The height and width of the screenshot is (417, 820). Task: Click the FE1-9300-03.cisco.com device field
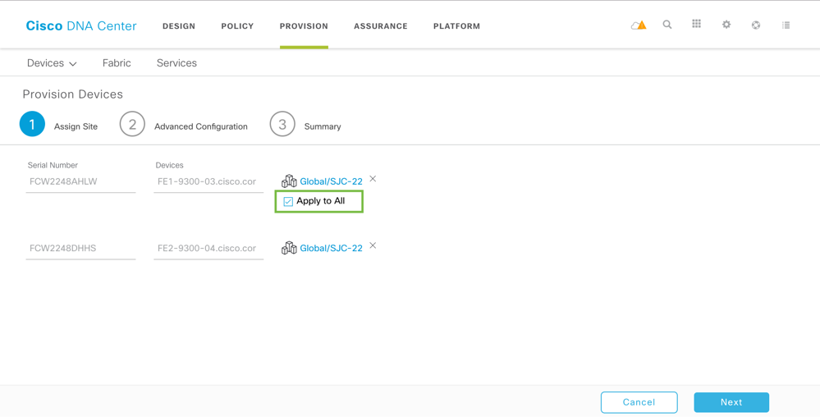[x=208, y=182]
